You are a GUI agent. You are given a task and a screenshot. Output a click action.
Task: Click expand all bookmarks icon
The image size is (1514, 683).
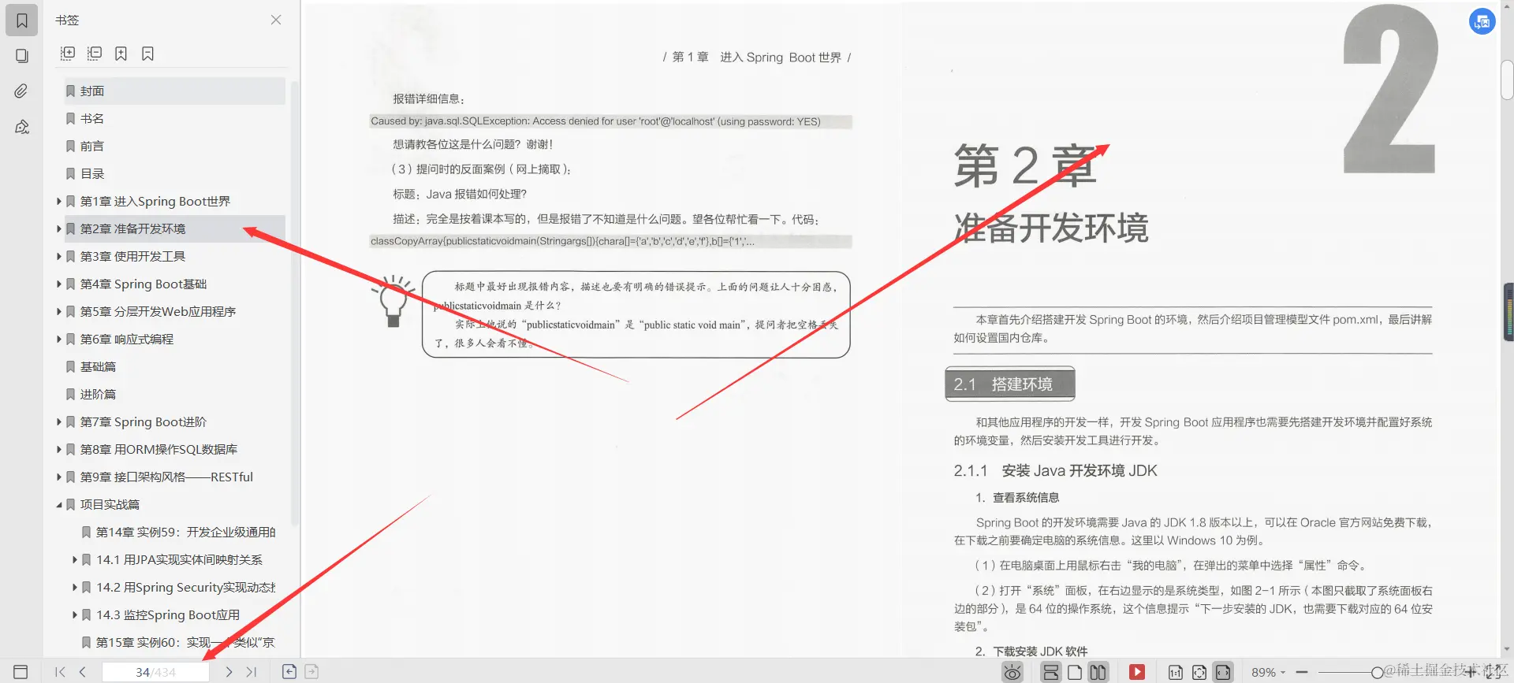point(68,53)
